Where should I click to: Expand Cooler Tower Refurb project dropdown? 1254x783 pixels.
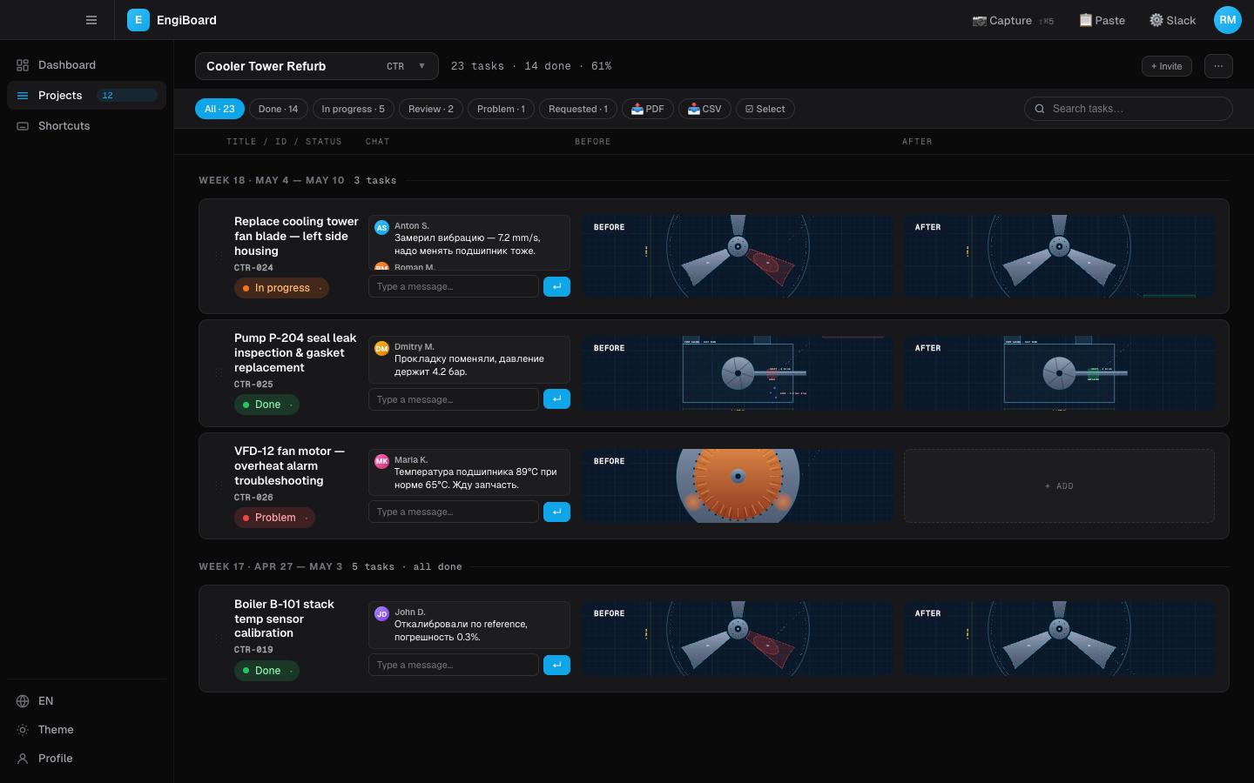point(317,66)
